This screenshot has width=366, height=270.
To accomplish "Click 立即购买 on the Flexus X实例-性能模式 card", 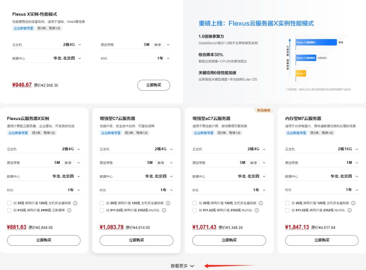I will 154,85.
